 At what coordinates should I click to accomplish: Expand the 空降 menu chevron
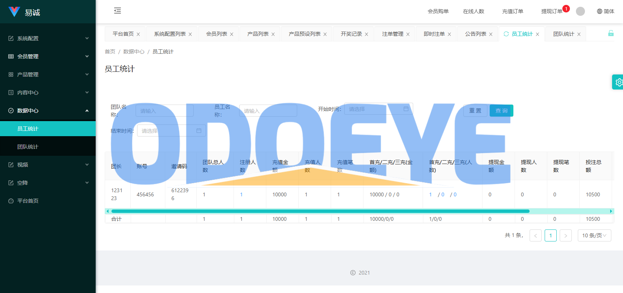point(87,183)
